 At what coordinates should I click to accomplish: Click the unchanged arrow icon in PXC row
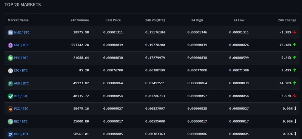(295, 109)
